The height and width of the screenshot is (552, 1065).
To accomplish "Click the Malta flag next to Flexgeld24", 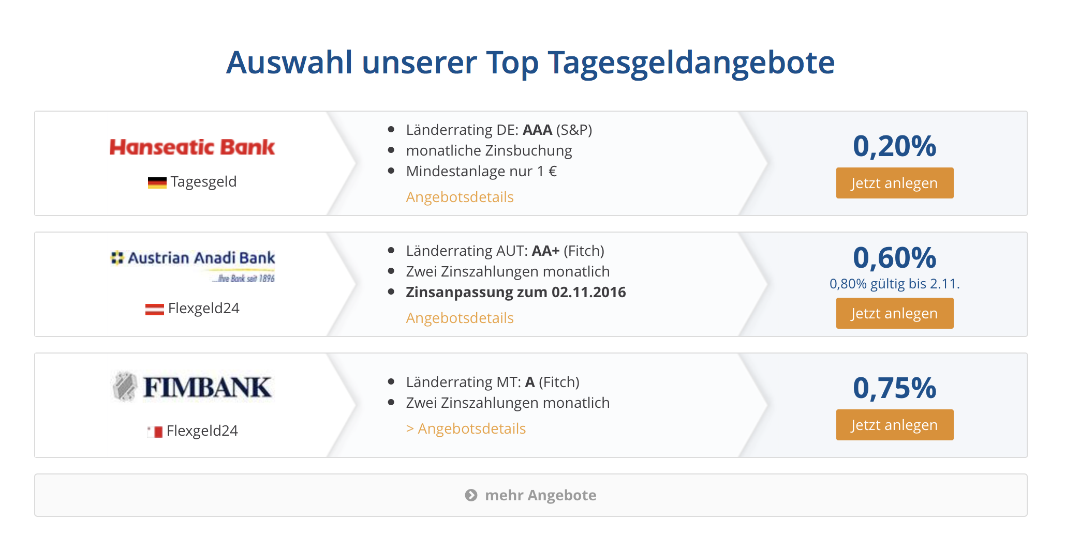I will pyautogui.click(x=154, y=432).
